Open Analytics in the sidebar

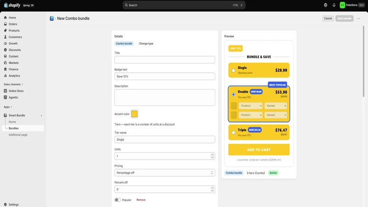tap(14, 75)
